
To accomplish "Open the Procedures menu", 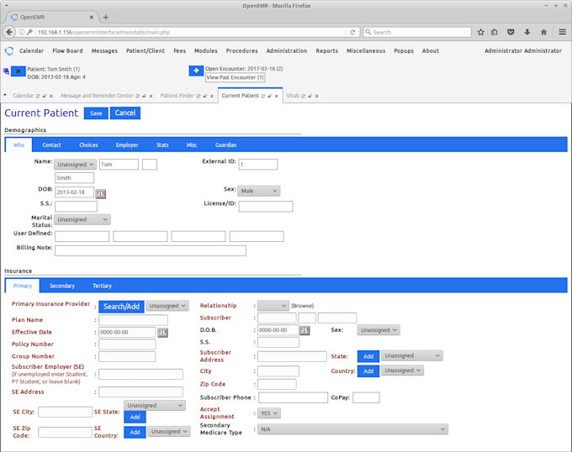I will point(241,50).
